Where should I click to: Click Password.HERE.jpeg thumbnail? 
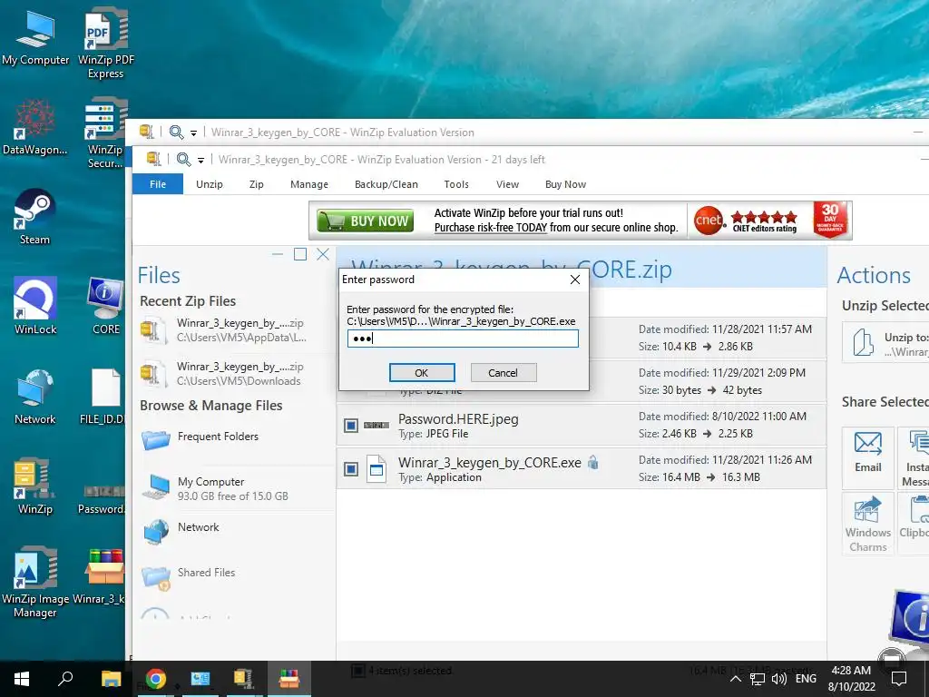click(376, 426)
